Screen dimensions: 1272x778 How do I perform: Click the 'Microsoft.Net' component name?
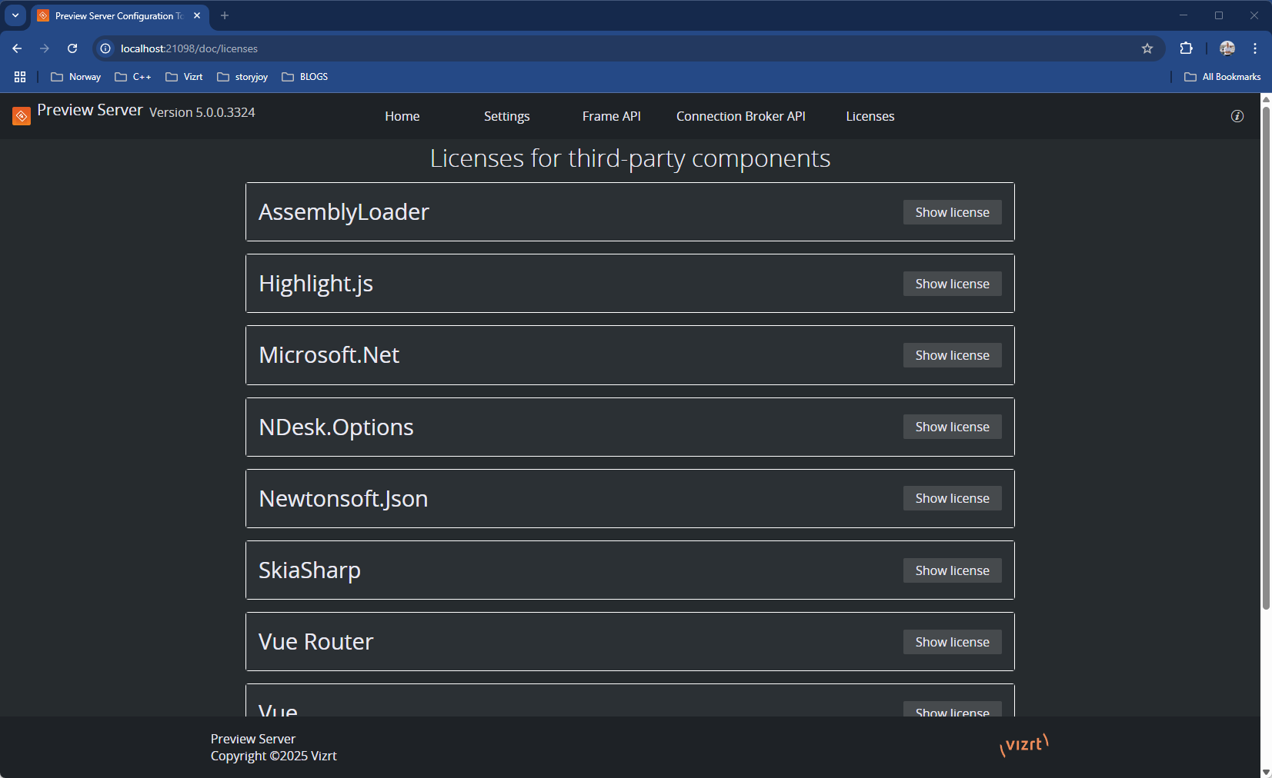click(329, 355)
